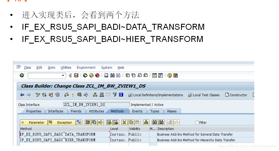Click the Create New Session icon
The width and height of the screenshot is (279, 151).
click(x=154, y=75)
